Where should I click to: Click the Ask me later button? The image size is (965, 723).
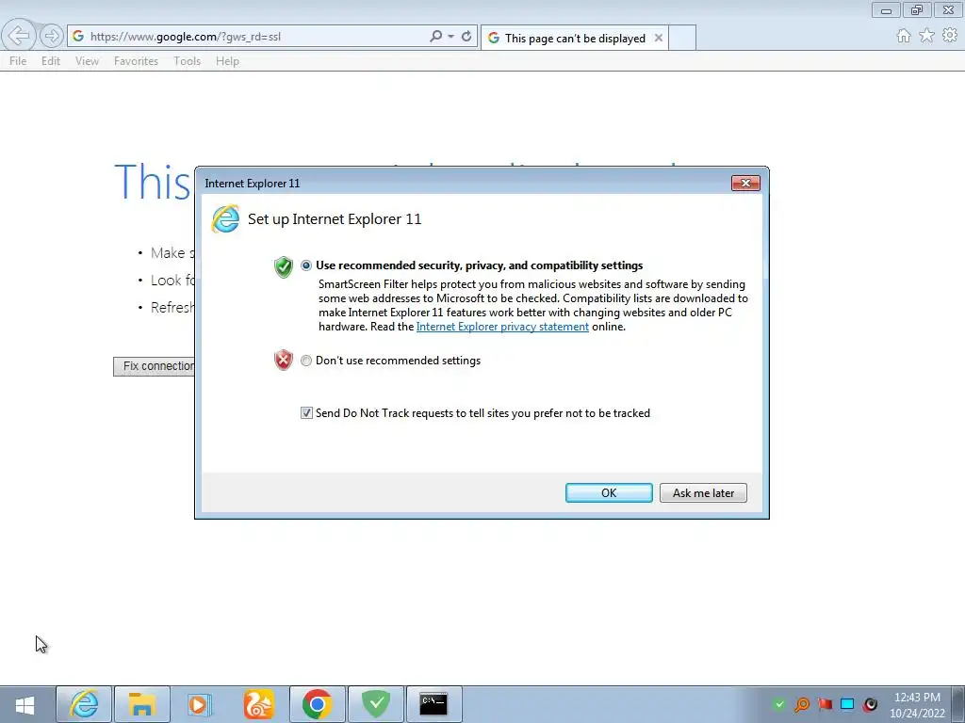[703, 493]
